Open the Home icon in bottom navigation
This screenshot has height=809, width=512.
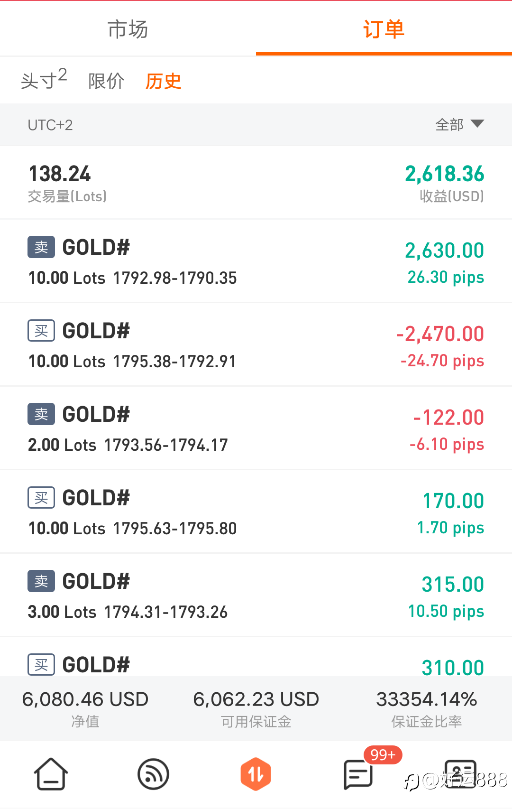pyautogui.click(x=51, y=774)
